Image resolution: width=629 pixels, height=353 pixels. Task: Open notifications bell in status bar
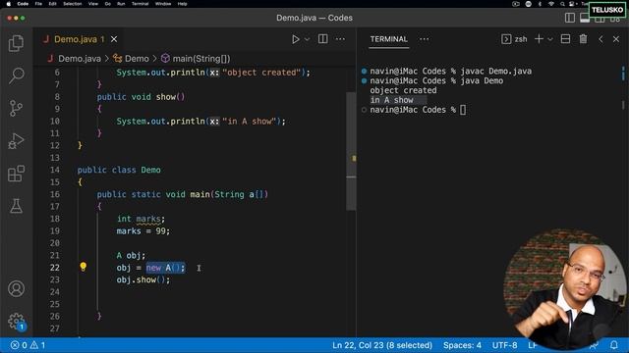click(614, 345)
